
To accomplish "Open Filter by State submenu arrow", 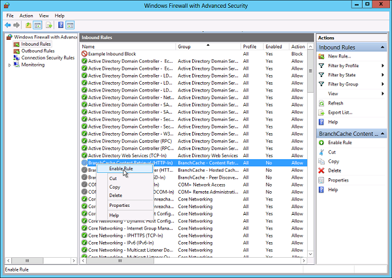I will 382,75.
